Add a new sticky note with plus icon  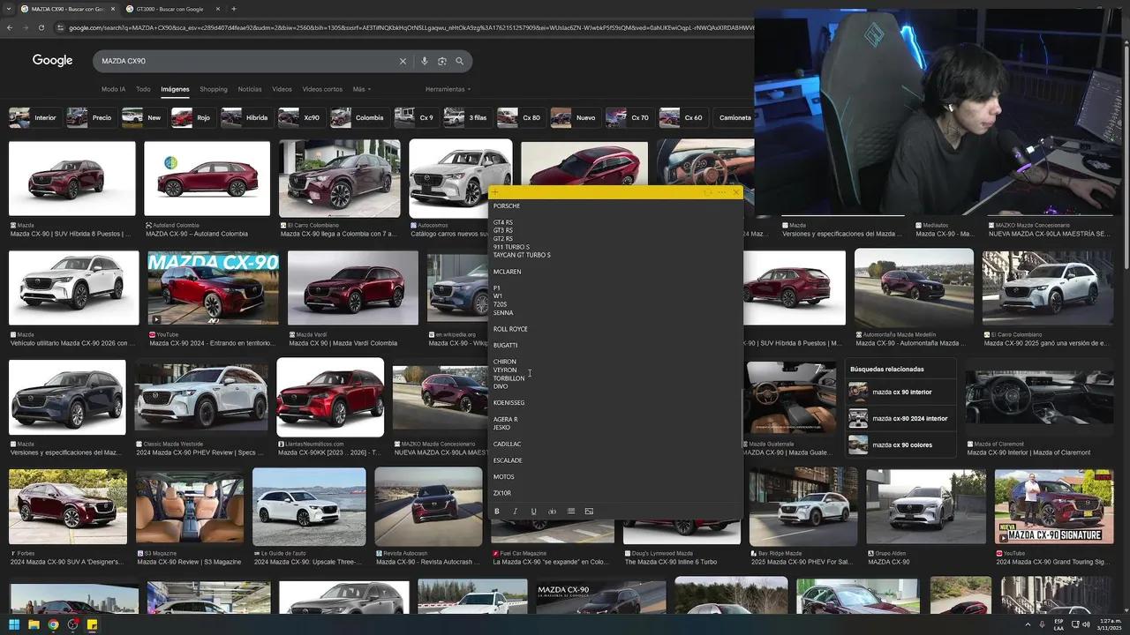495,192
